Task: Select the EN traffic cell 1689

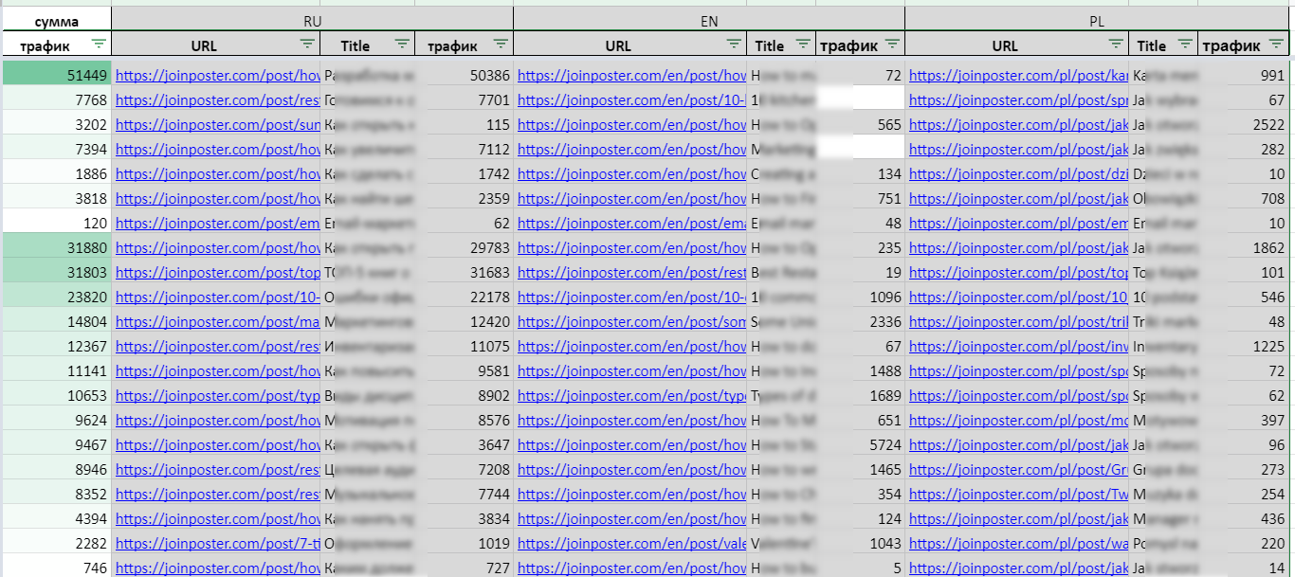Action: click(x=860, y=395)
